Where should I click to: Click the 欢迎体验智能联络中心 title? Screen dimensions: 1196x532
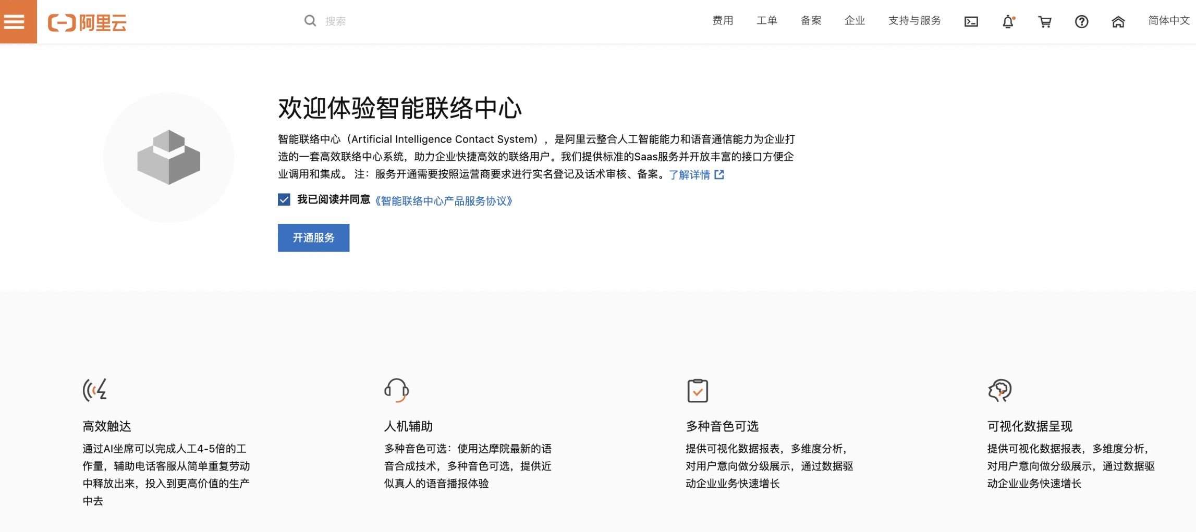[x=400, y=108]
